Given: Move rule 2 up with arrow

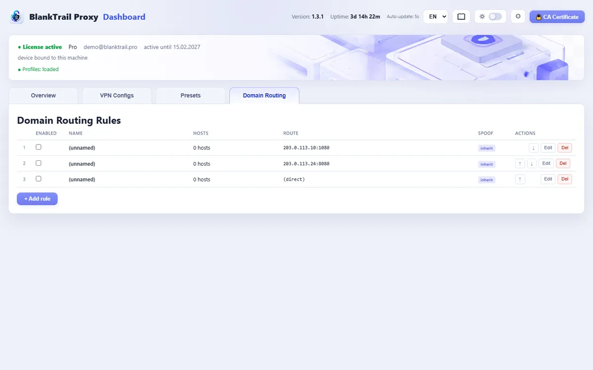Looking at the screenshot, I should click(x=520, y=163).
